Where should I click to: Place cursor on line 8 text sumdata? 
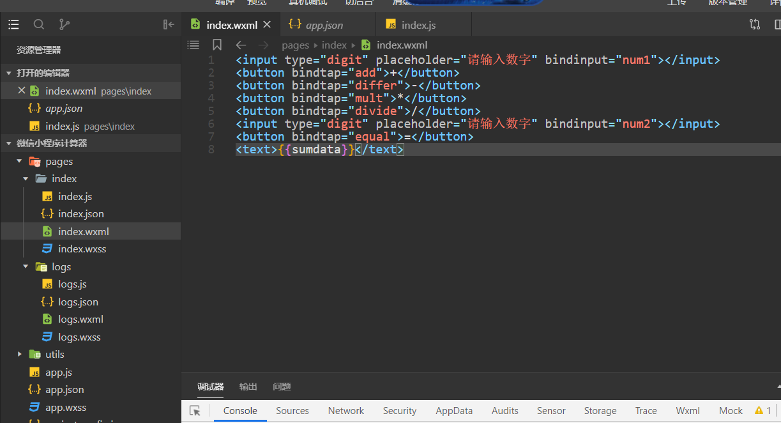pos(316,150)
